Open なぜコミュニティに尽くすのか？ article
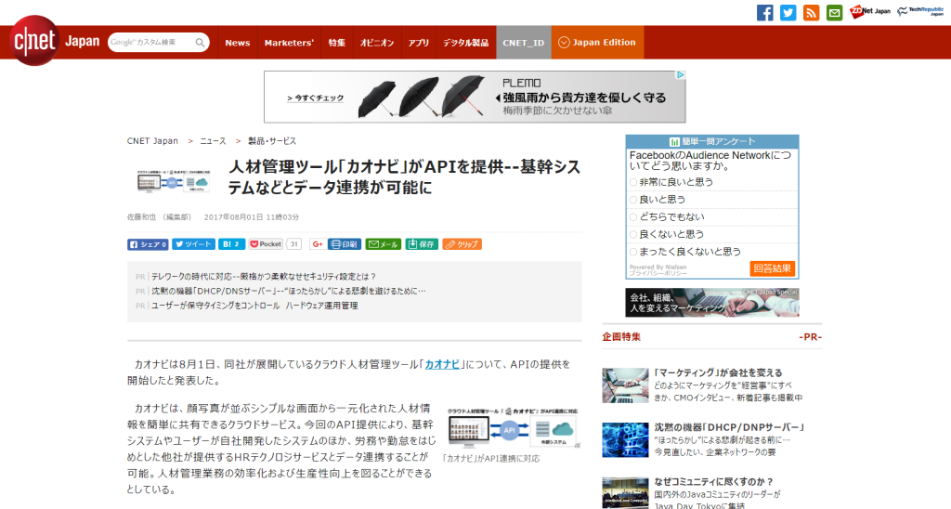The width and height of the screenshot is (951, 509). click(x=714, y=482)
